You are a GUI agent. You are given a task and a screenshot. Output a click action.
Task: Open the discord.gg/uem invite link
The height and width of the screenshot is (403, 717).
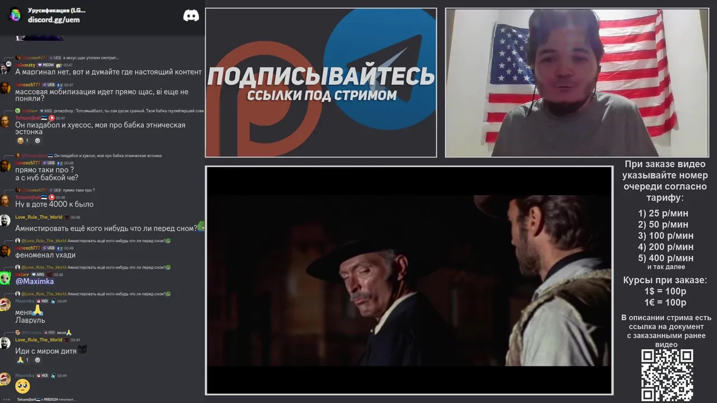click(54, 20)
